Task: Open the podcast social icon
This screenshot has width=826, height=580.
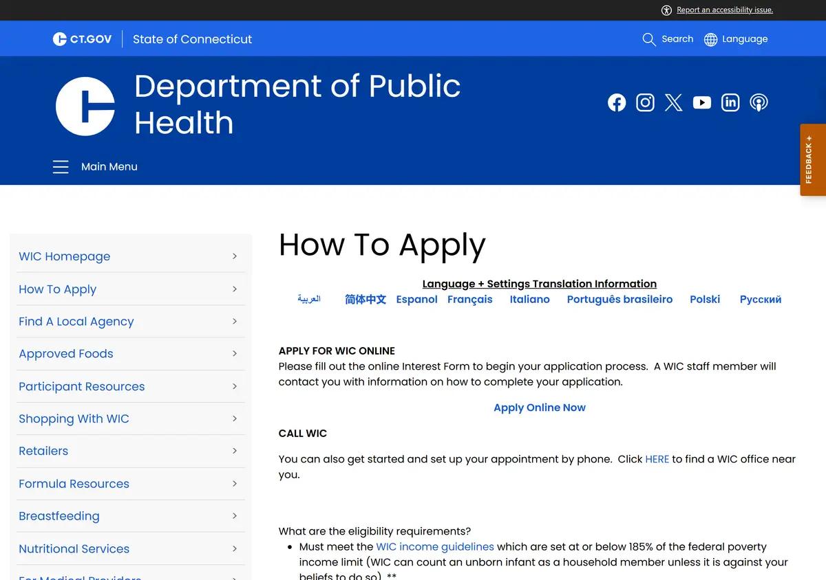Action: pyautogui.click(x=759, y=102)
